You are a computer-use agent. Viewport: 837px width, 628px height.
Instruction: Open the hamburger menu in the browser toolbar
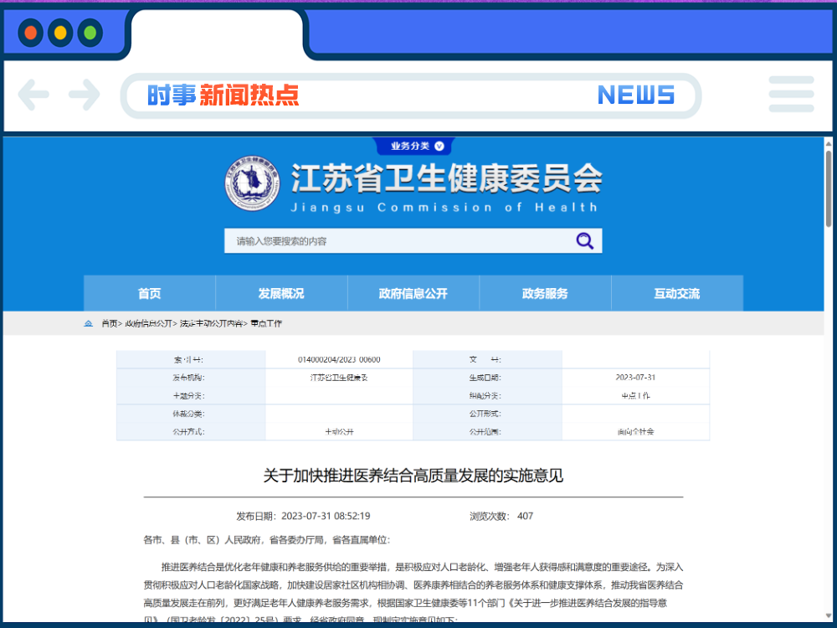click(790, 94)
